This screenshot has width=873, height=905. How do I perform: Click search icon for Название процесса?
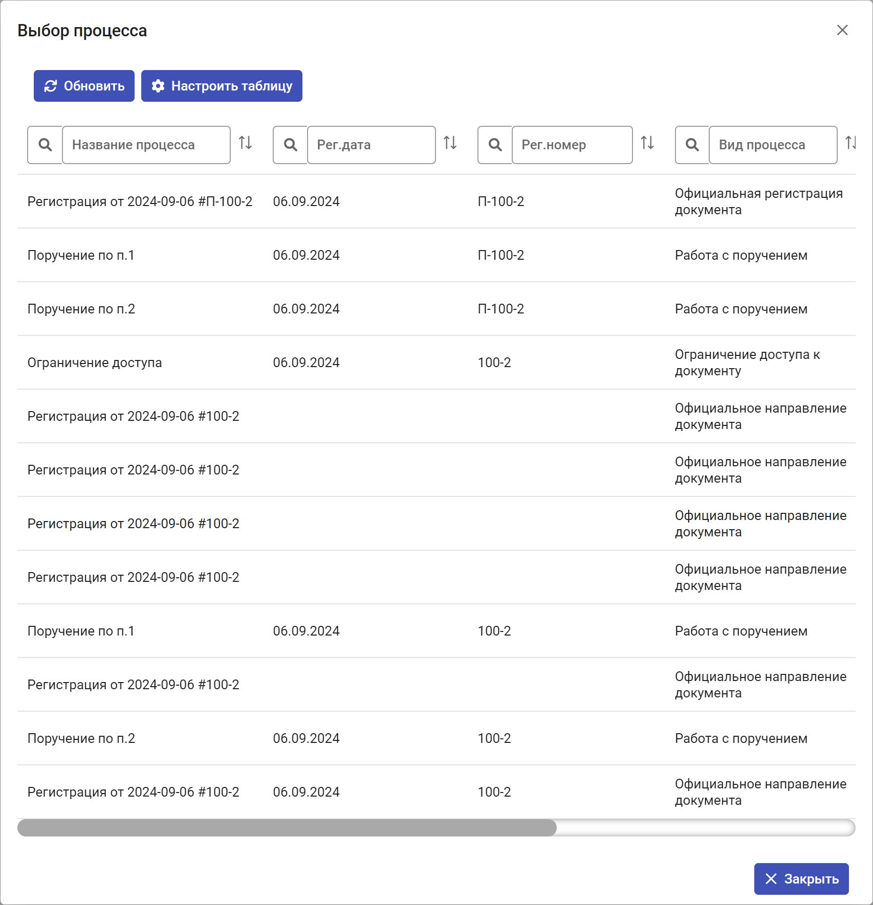[45, 145]
